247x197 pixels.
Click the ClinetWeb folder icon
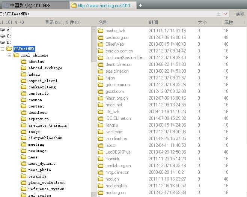[x=100, y=44]
